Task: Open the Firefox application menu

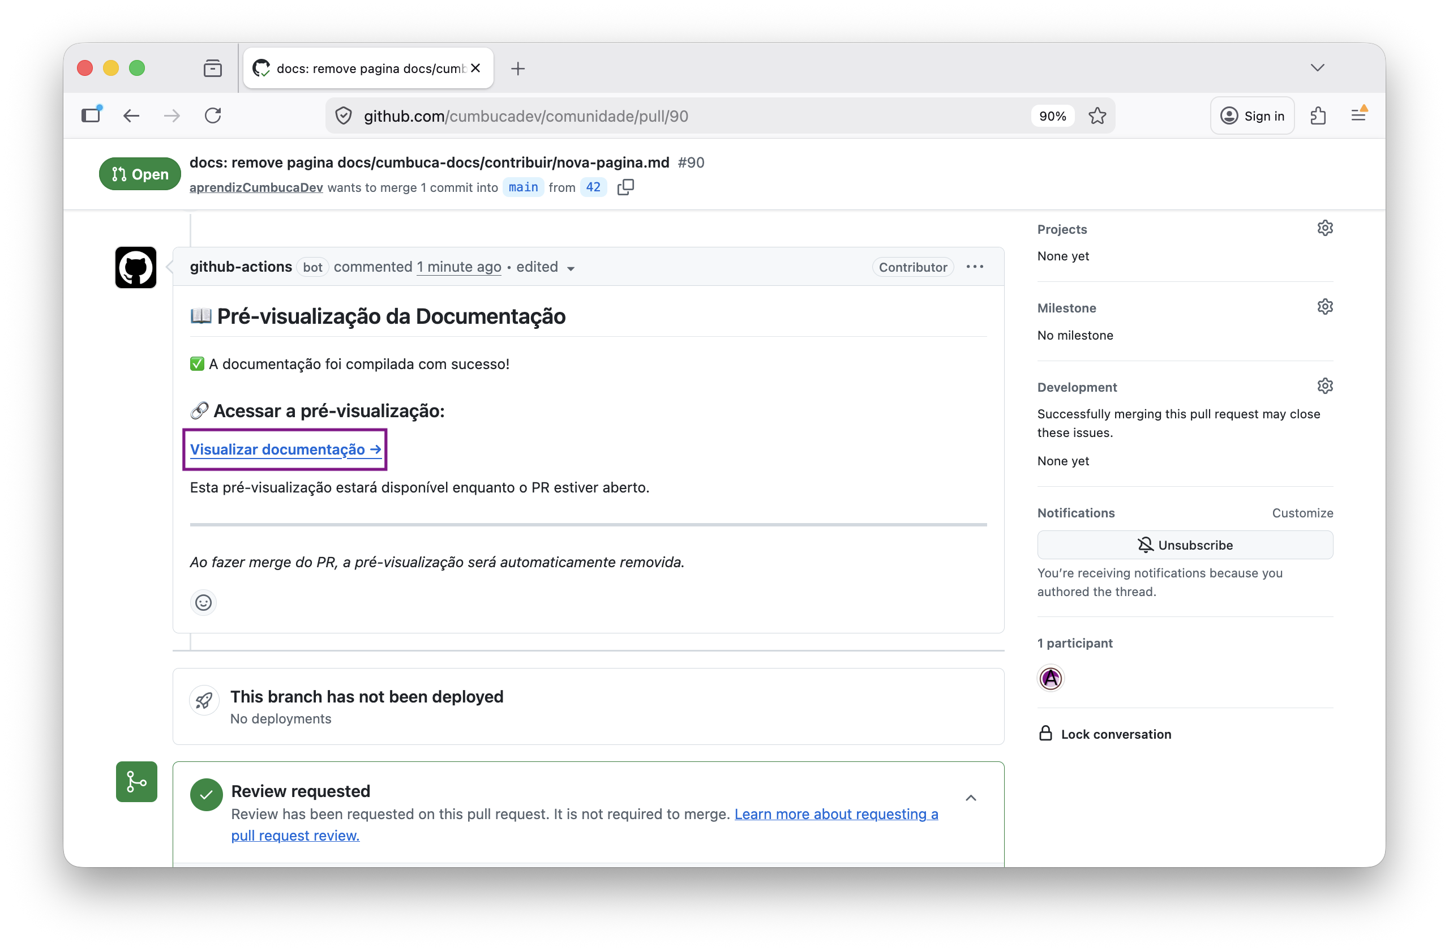Action: coord(1359,114)
